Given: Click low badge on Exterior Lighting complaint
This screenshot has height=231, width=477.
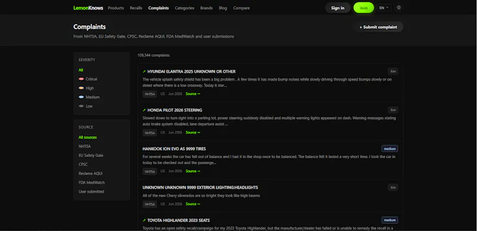Looking at the screenshot, I should [x=393, y=187].
